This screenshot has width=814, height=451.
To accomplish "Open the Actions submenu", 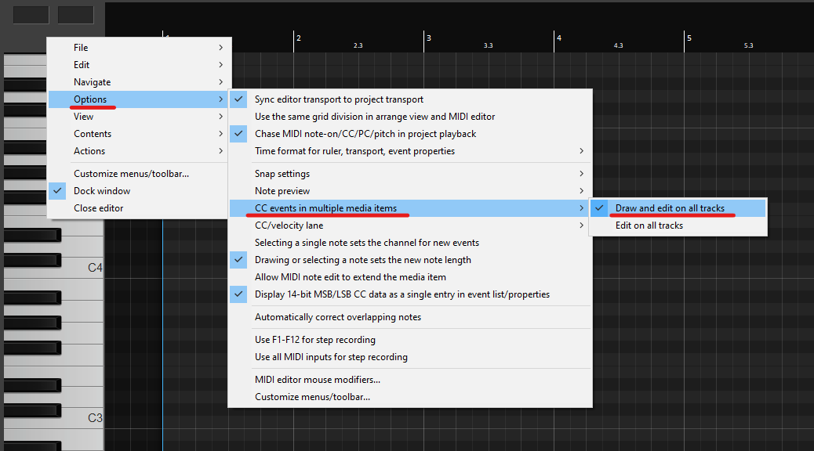I will click(139, 151).
